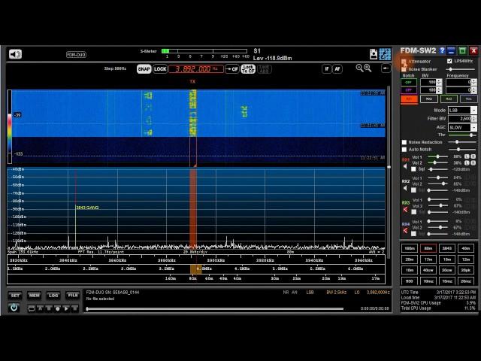Select the 80m band button
481x361 pixels.
point(428,248)
